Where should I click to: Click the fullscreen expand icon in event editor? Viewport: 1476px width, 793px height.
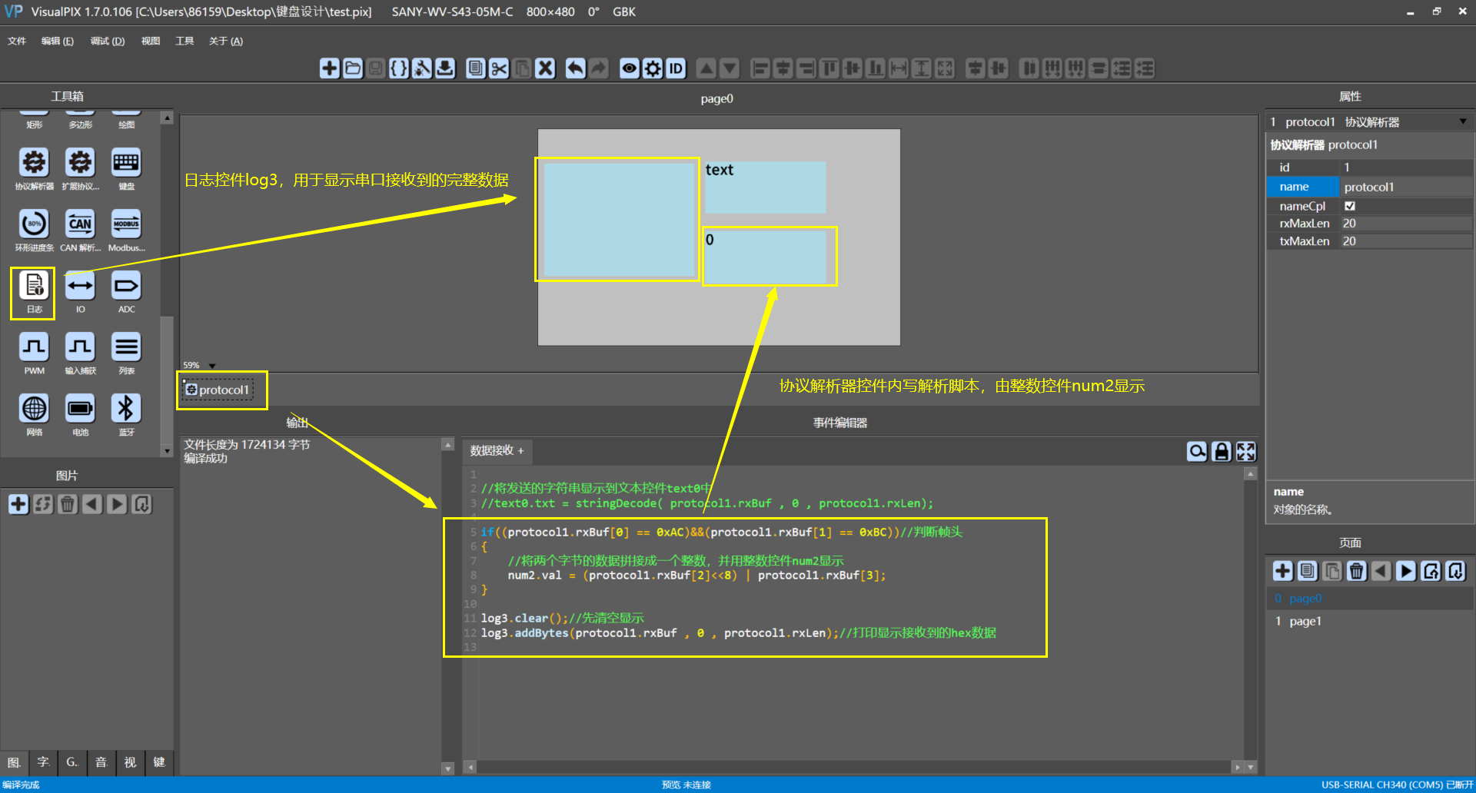[1246, 451]
